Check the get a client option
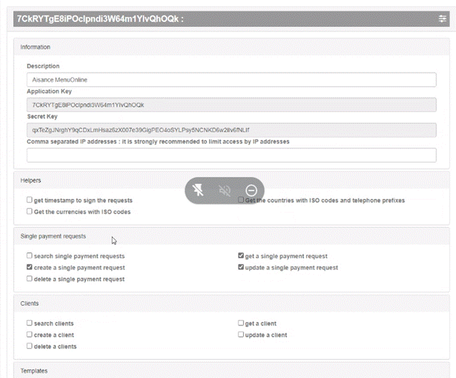 pos(241,323)
